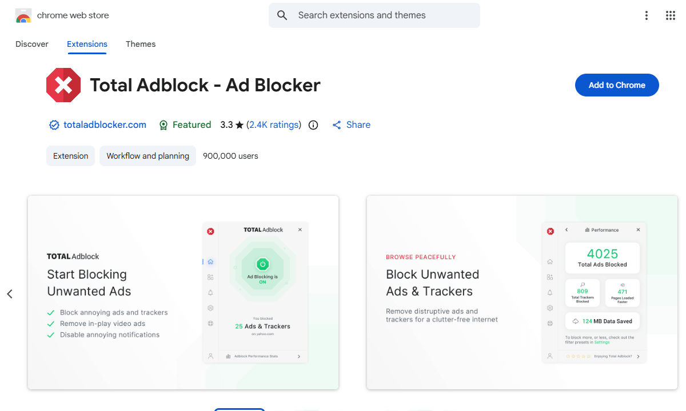Click the previous screenshot arrow

coord(9,293)
